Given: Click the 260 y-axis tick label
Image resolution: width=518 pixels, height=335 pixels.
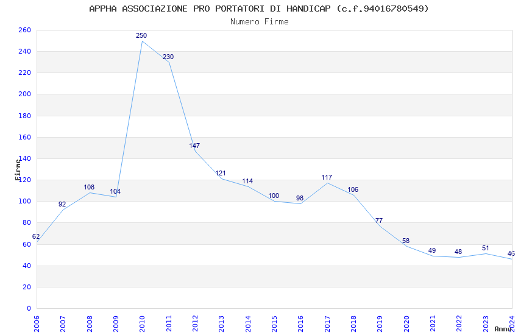Looking at the screenshot, I should click(x=25, y=30).
